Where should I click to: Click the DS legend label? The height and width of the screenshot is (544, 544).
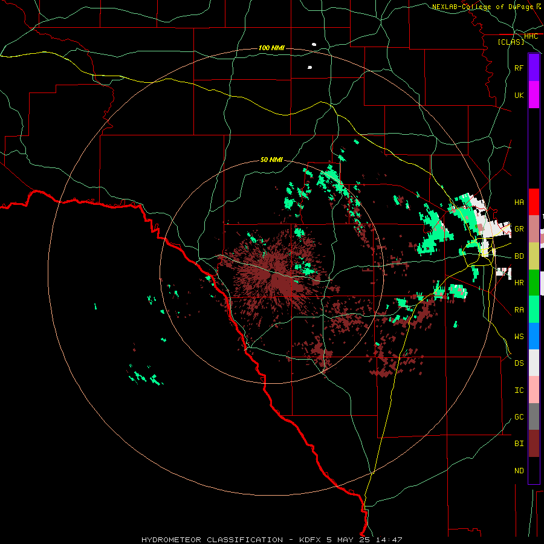click(519, 363)
